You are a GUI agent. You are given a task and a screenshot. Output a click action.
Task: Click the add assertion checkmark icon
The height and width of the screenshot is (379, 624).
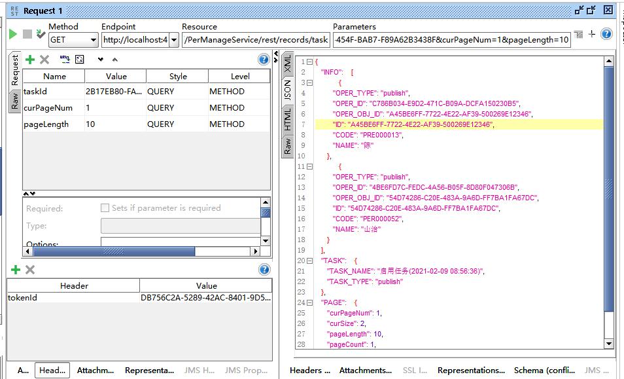[40, 34]
